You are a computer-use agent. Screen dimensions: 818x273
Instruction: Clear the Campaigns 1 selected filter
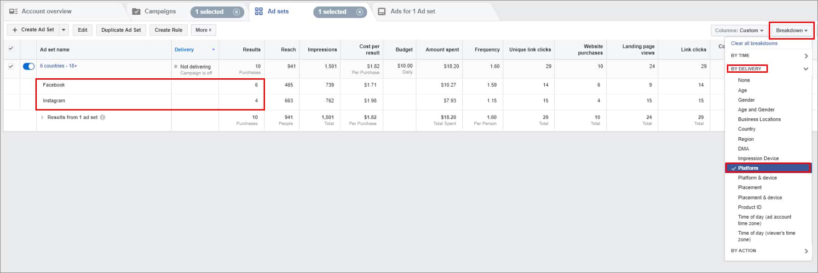tap(236, 12)
